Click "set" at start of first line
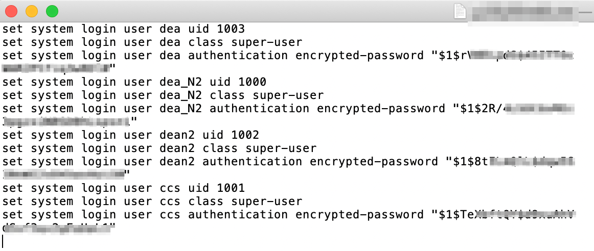Viewport: 594px width, 251px height. (x=12, y=29)
